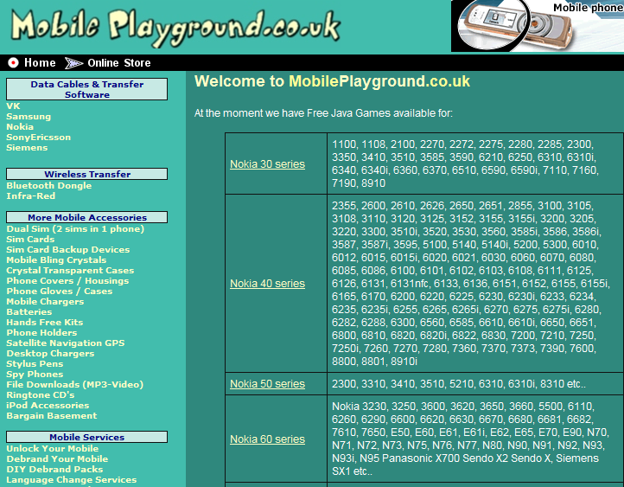Choose SonyEricsson from the sidebar
The height and width of the screenshot is (487, 624).
click(39, 137)
